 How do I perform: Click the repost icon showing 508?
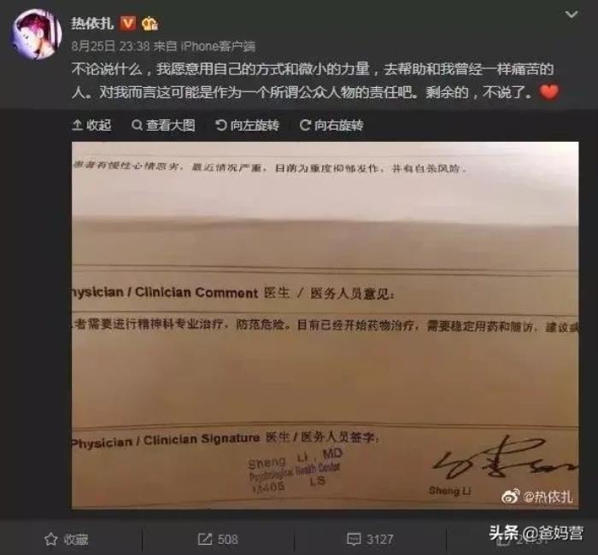205,539
